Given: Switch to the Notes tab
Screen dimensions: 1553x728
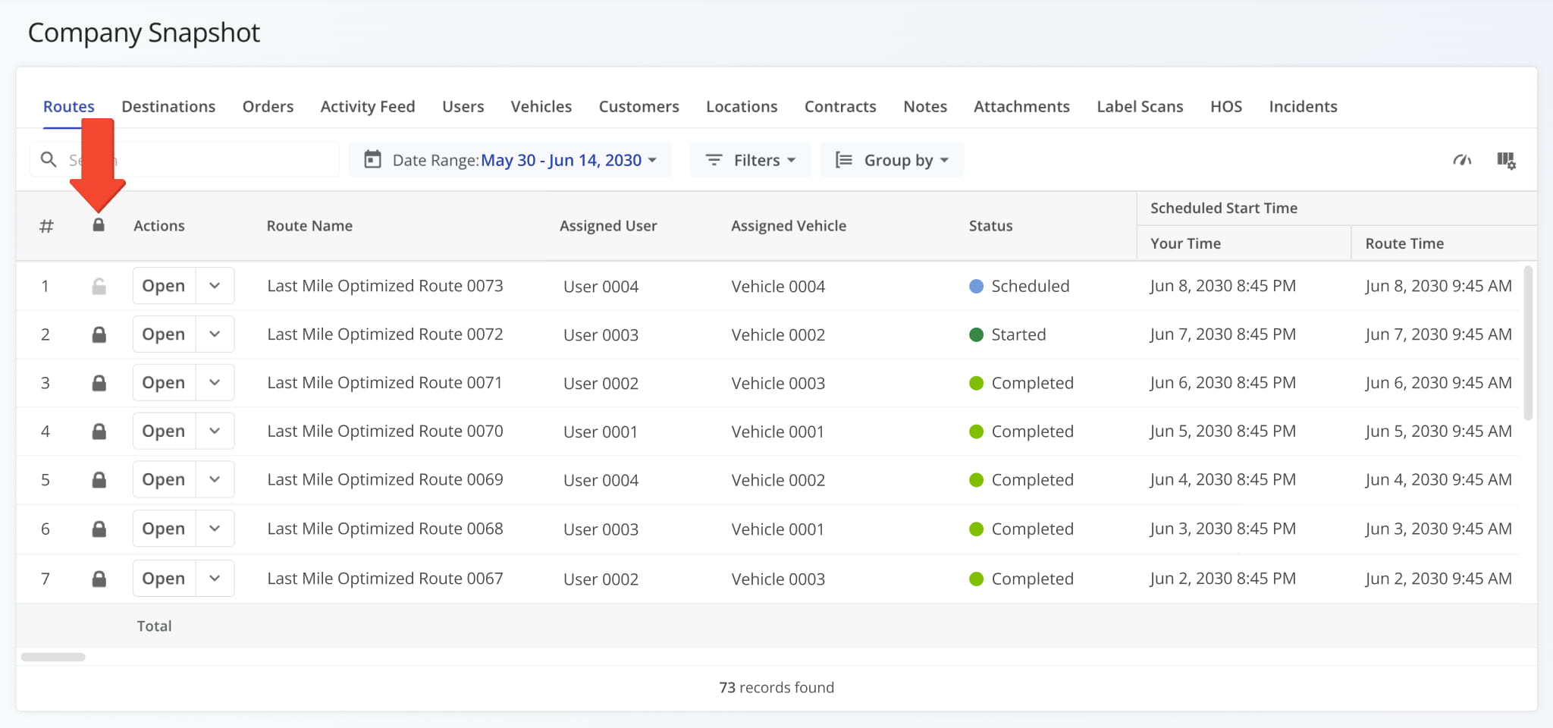Looking at the screenshot, I should [925, 106].
